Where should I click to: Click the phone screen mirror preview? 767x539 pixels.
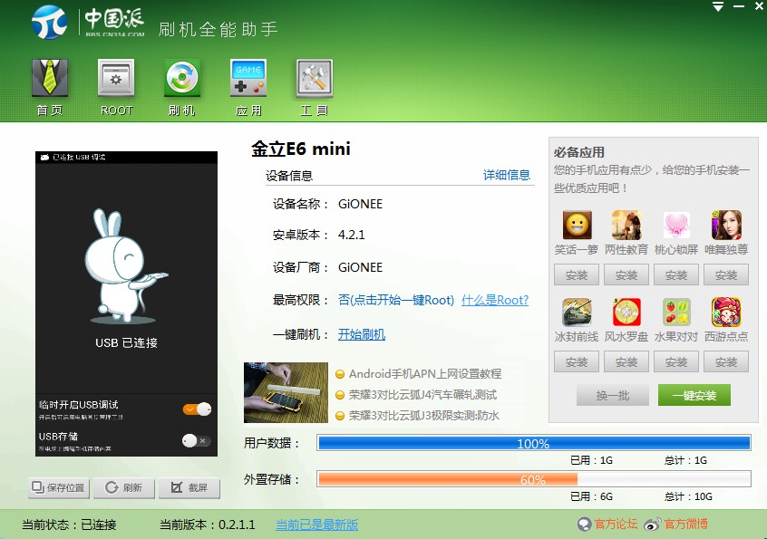click(x=126, y=304)
